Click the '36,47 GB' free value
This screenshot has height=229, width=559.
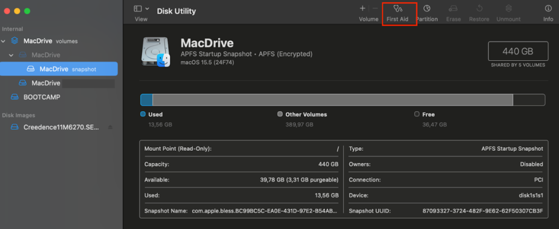(x=435, y=125)
